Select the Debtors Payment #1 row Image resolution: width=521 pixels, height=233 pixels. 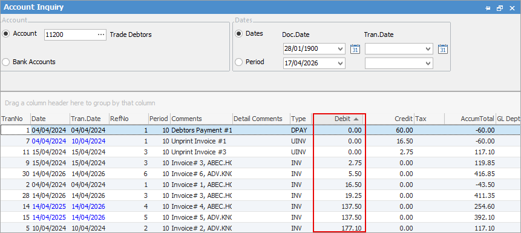[260, 130]
